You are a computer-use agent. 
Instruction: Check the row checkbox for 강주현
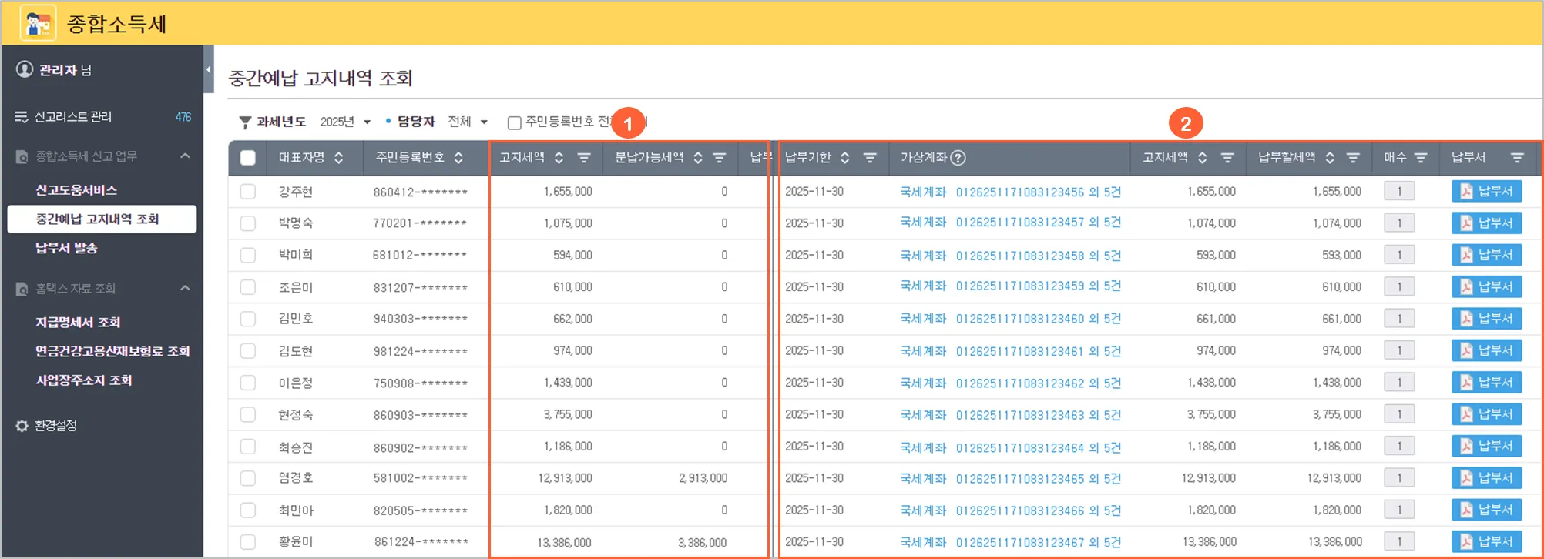coord(248,192)
